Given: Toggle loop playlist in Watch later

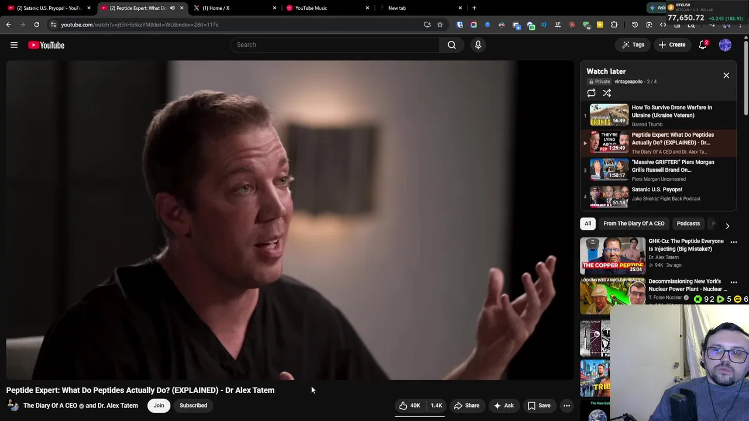Looking at the screenshot, I should [x=592, y=94].
